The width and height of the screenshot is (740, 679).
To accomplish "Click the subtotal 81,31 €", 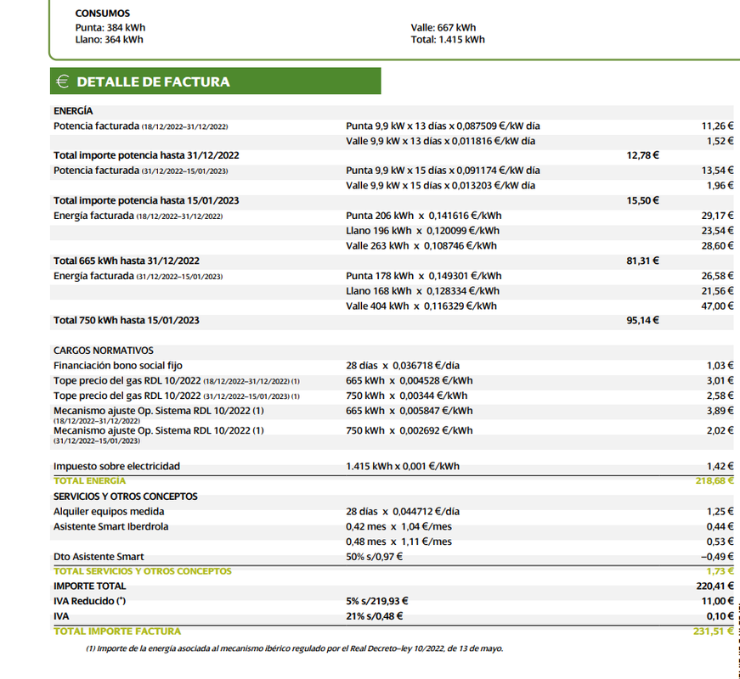I will [x=643, y=261].
